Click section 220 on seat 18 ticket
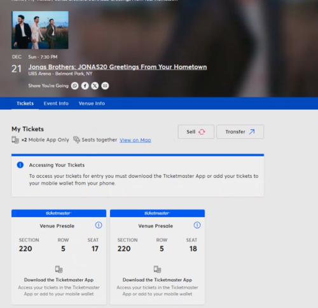Image resolution: width=318 pixels, height=308 pixels. pos(124,248)
